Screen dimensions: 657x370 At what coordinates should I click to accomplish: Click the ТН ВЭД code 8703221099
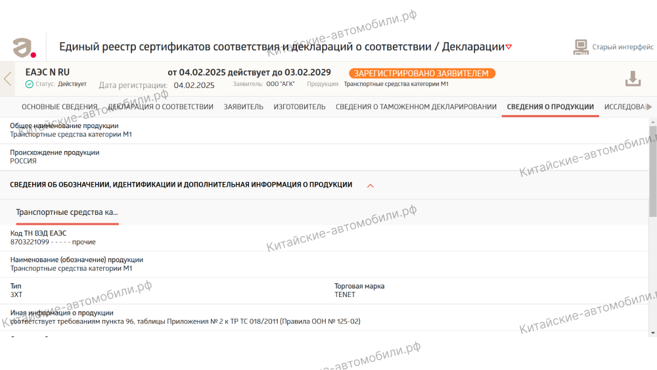click(x=30, y=242)
